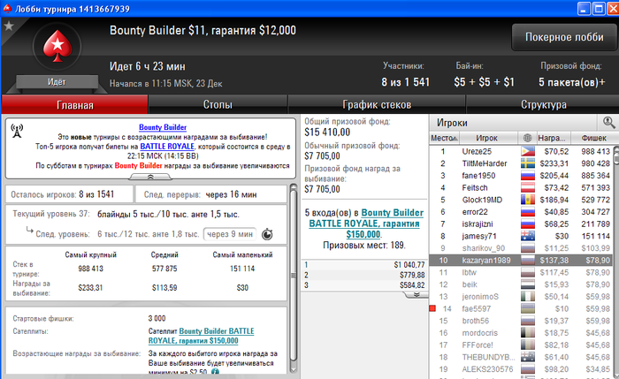Screen dimensions: 619x379
Task: Click the players list scrollbar
Action: coord(615,261)
